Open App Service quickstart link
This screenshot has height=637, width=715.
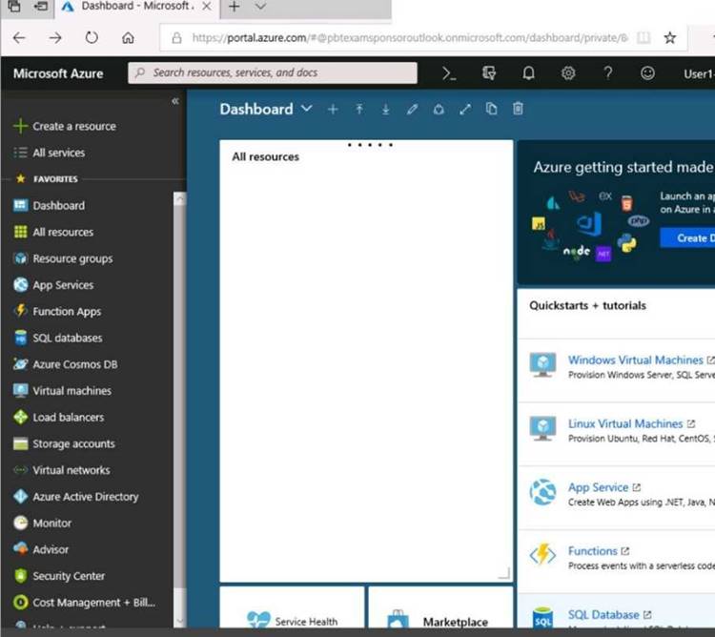pyautogui.click(x=598, y=487)
